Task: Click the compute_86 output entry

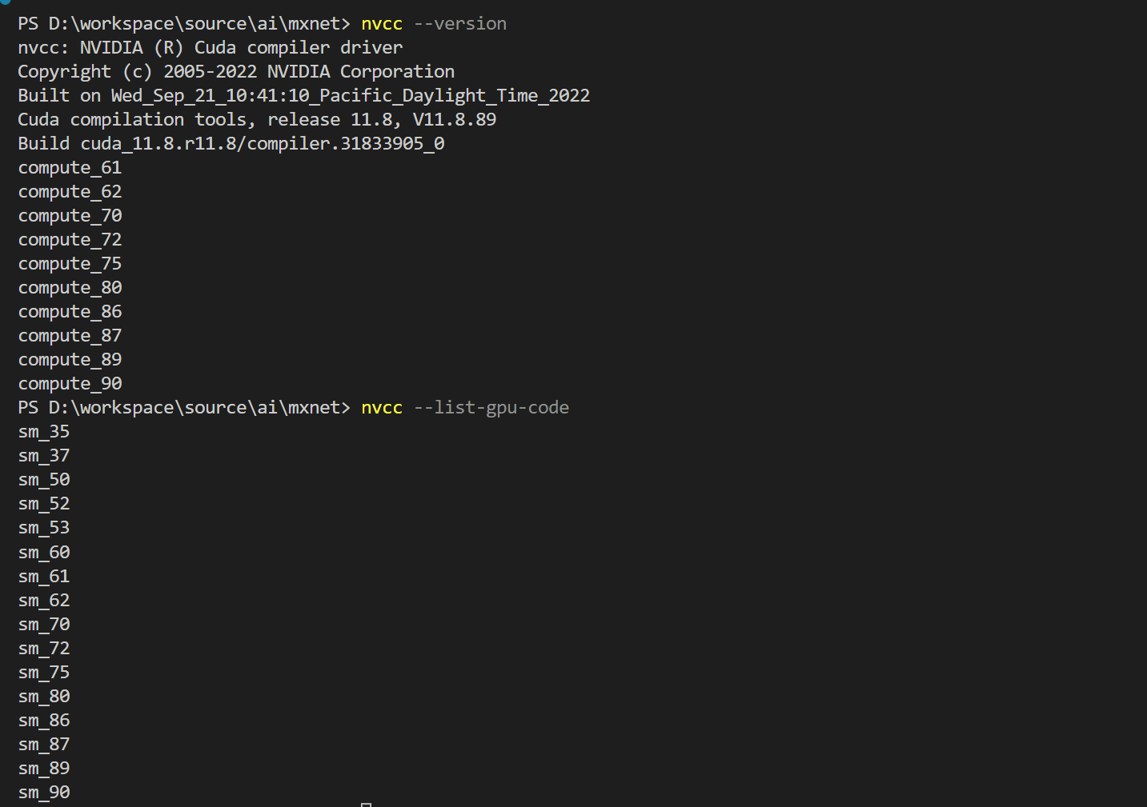Action: coord(70,312)
